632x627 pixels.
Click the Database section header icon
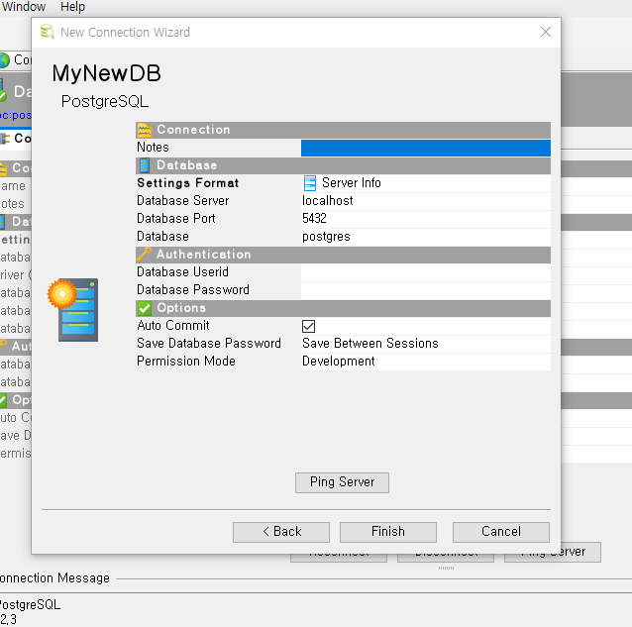(144, 165)
